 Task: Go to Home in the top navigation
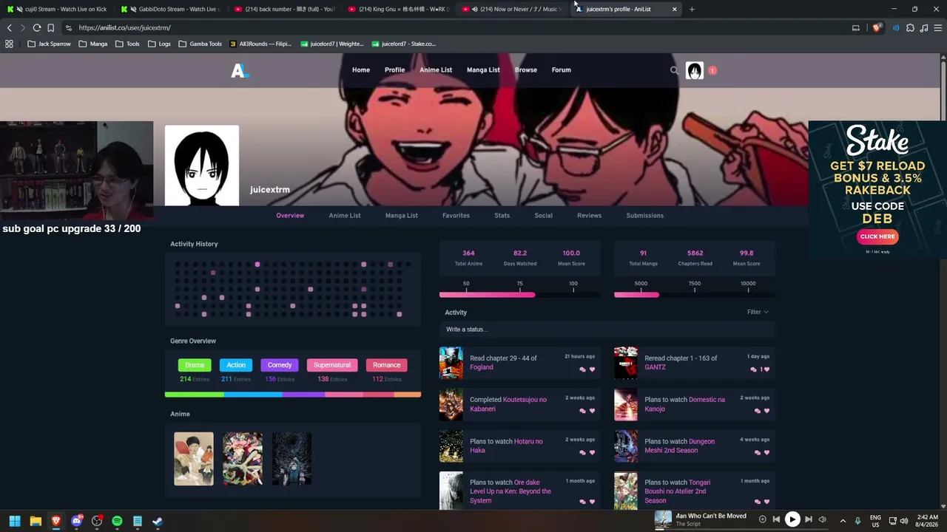[361, 70]
